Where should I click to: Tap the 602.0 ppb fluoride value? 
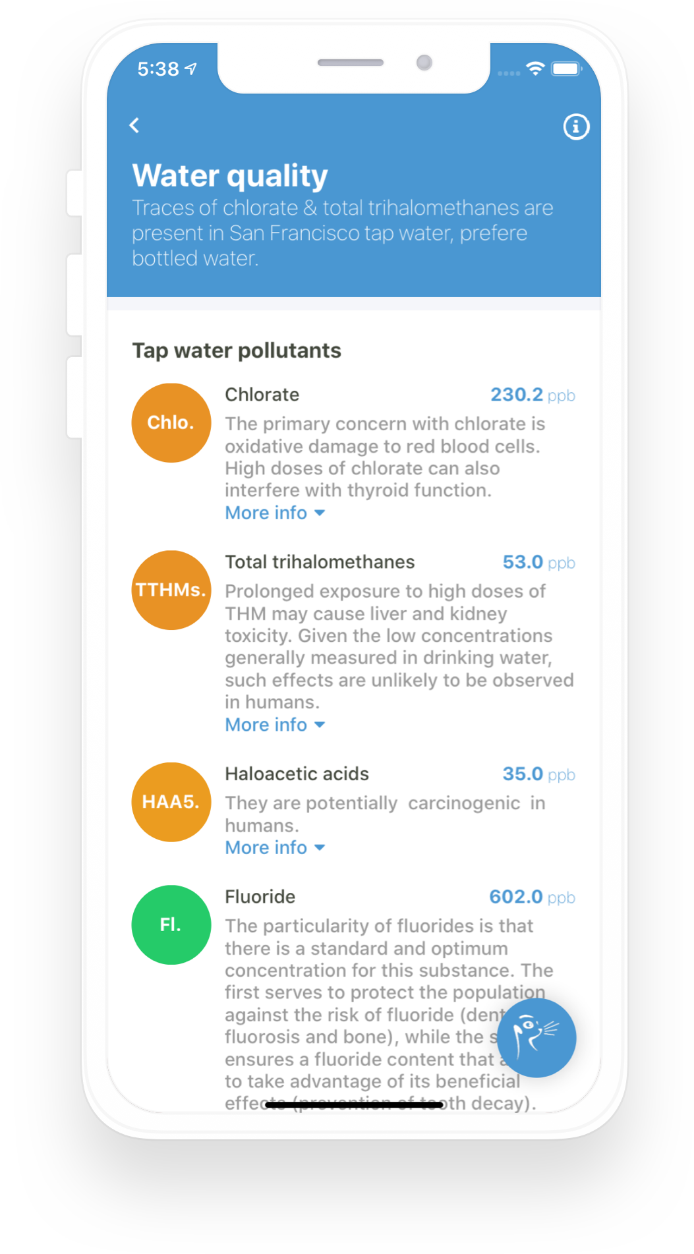[532, 897]
